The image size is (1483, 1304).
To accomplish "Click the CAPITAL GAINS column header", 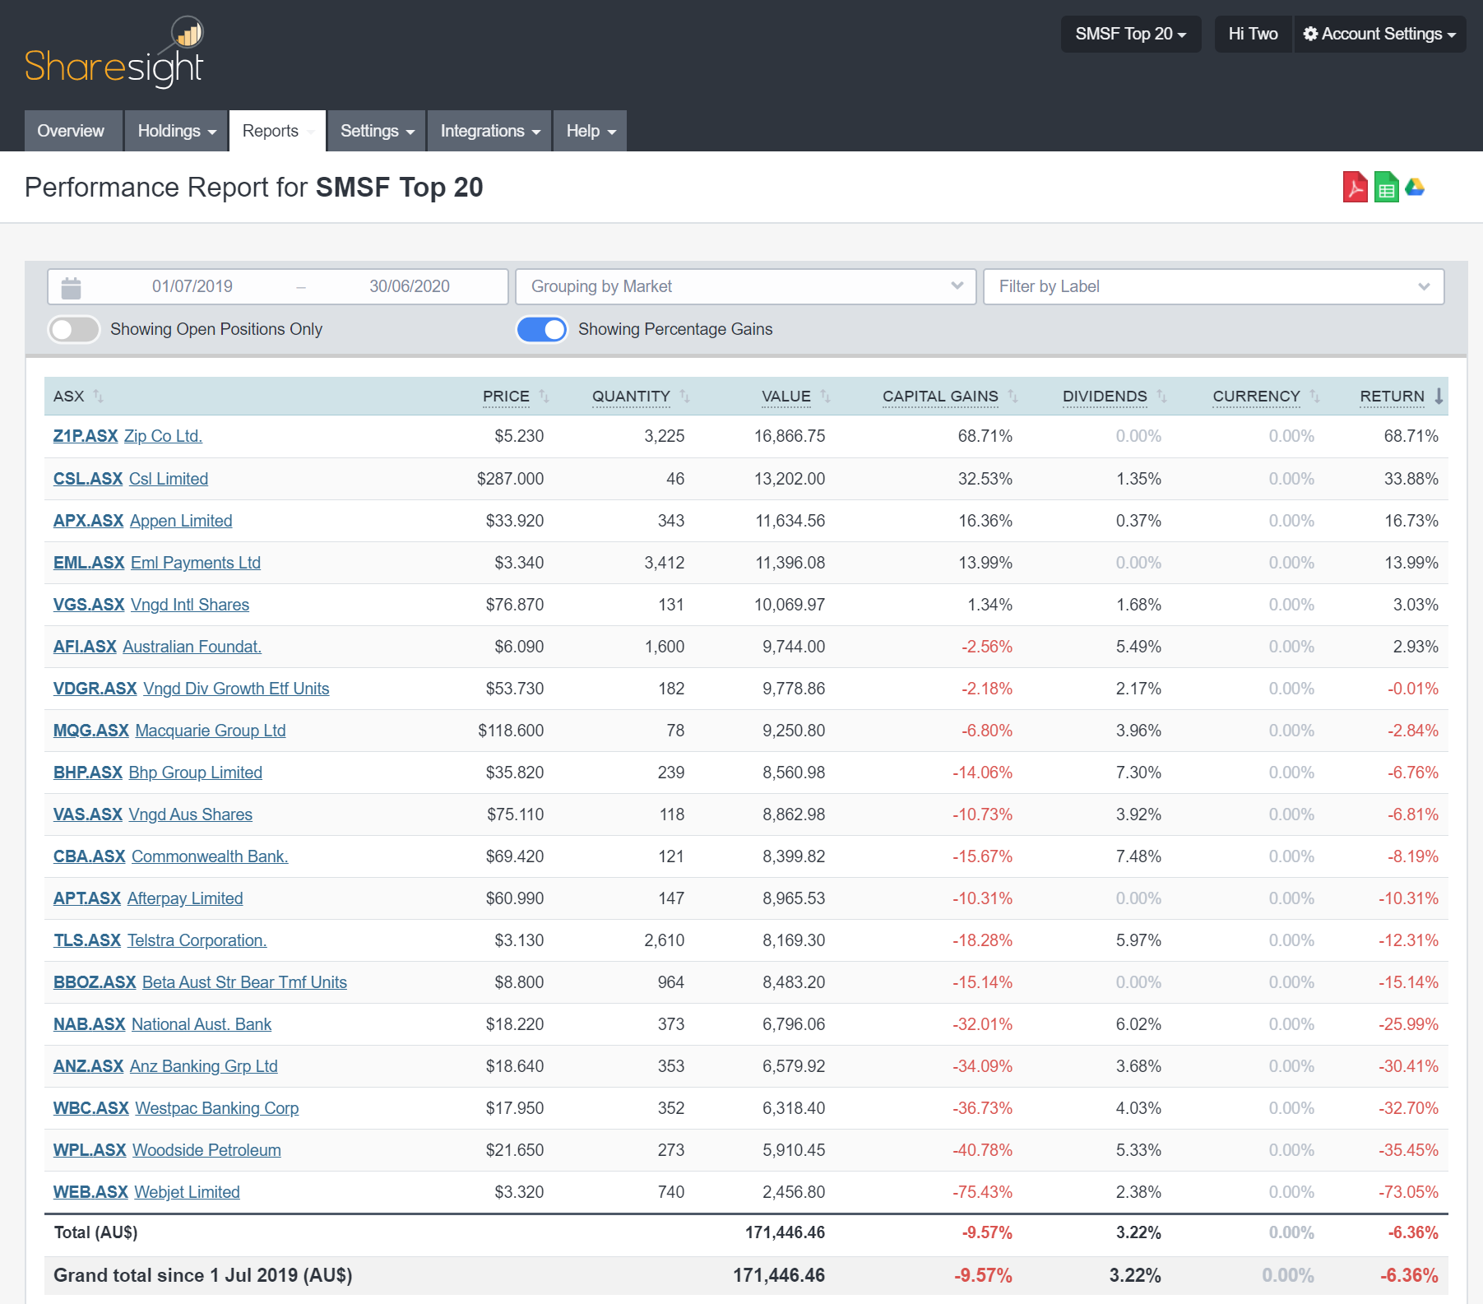I will pos(940,397).
